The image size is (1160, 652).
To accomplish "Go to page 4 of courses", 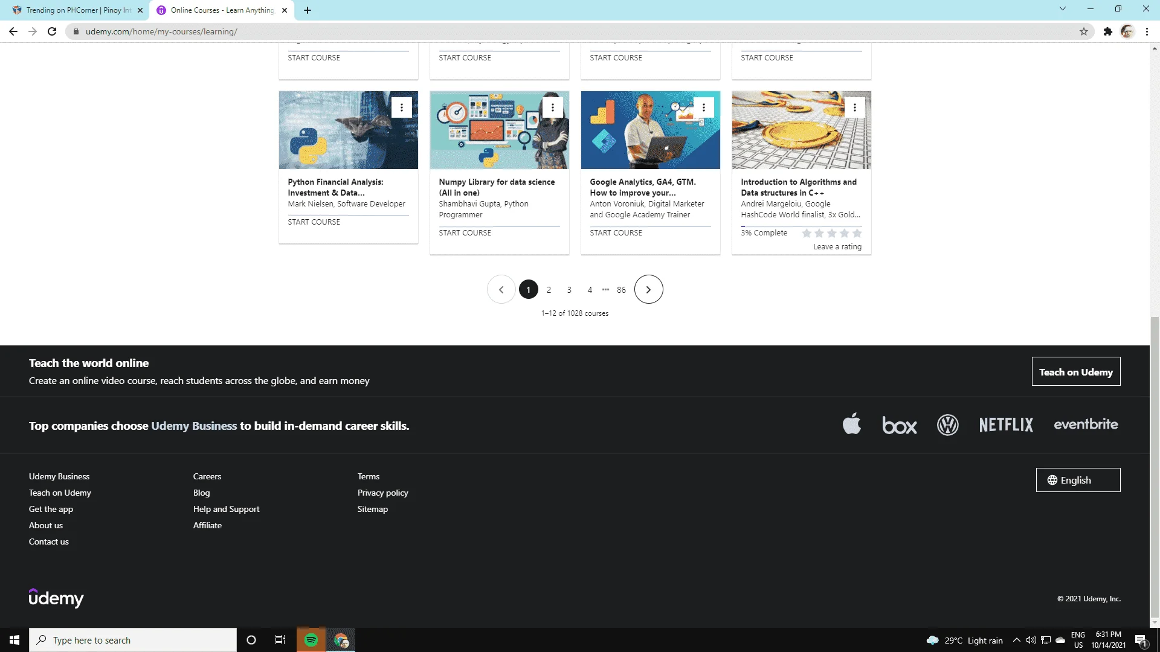I will click(x=590, y=290).
